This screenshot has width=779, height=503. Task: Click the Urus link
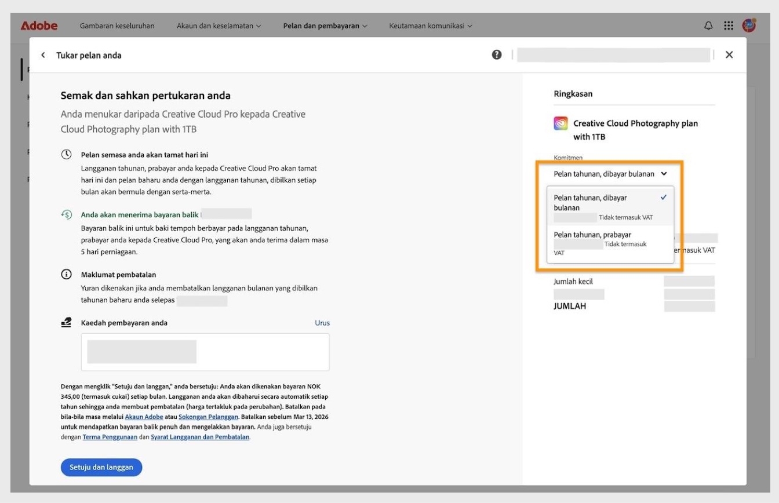click(x=322, y=323)
